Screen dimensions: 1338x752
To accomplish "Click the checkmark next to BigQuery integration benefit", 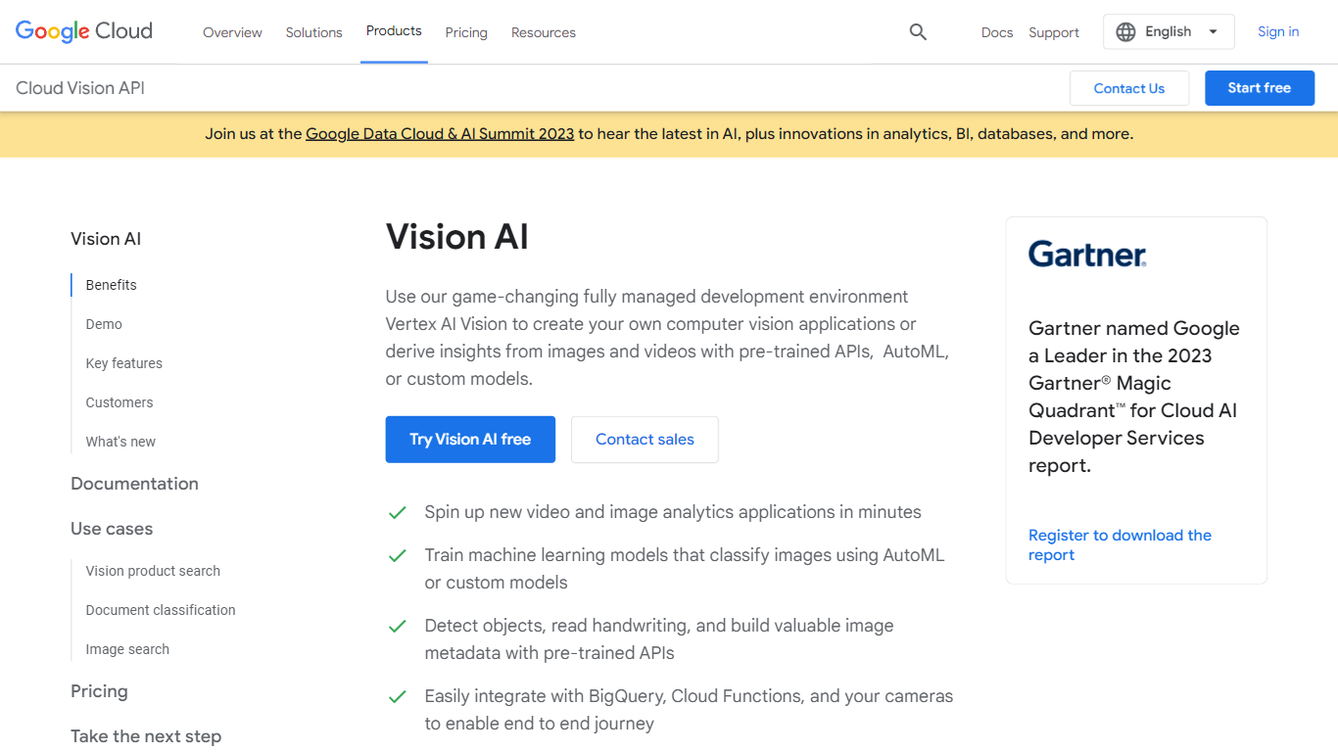I will pos(398,696).
